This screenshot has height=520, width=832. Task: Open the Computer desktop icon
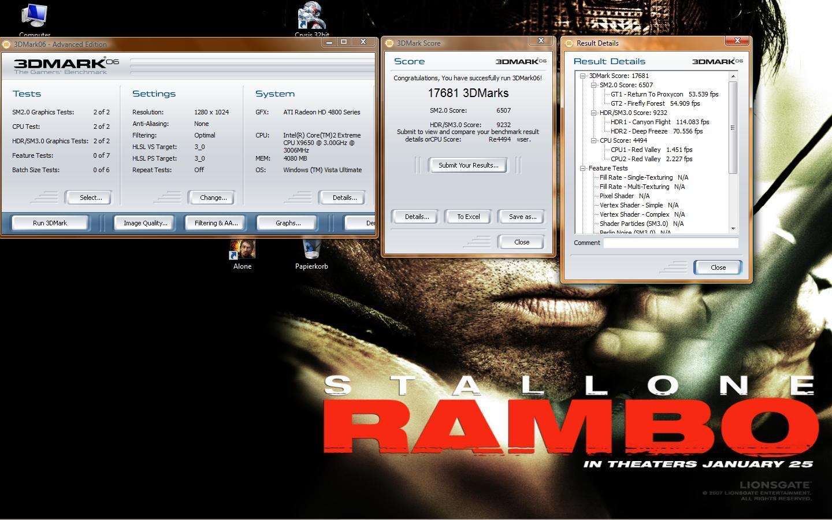point(34,16)
